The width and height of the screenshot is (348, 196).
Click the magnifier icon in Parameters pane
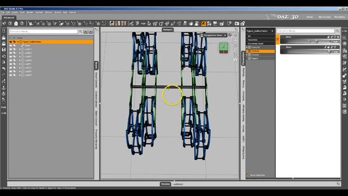338,31
